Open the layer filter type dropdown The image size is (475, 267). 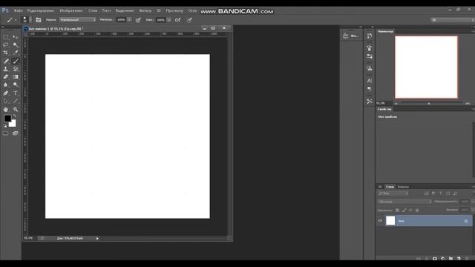[393, 193]
